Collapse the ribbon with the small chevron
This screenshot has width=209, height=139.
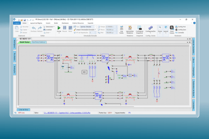(x=191, y=23)
